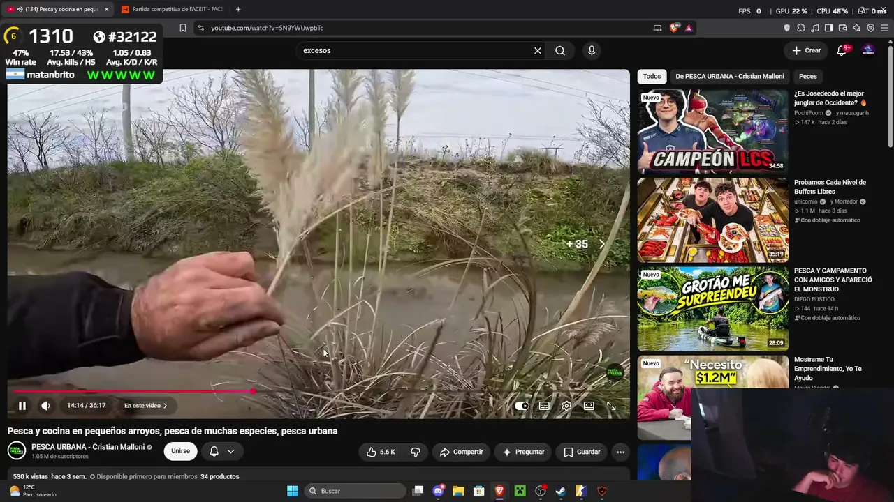Screen dimensions: 894x502
Task: Open a new browser tab
Action: [x=238, y=9]
